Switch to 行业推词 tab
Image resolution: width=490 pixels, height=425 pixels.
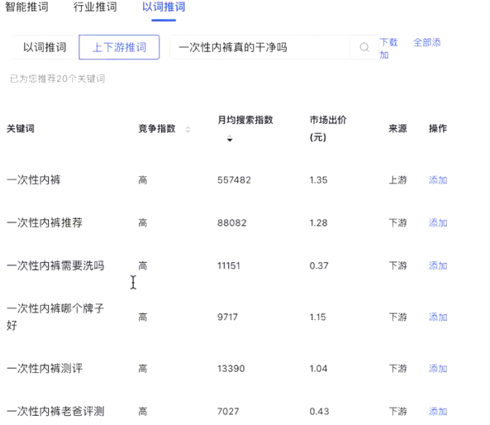coord(95,7)
